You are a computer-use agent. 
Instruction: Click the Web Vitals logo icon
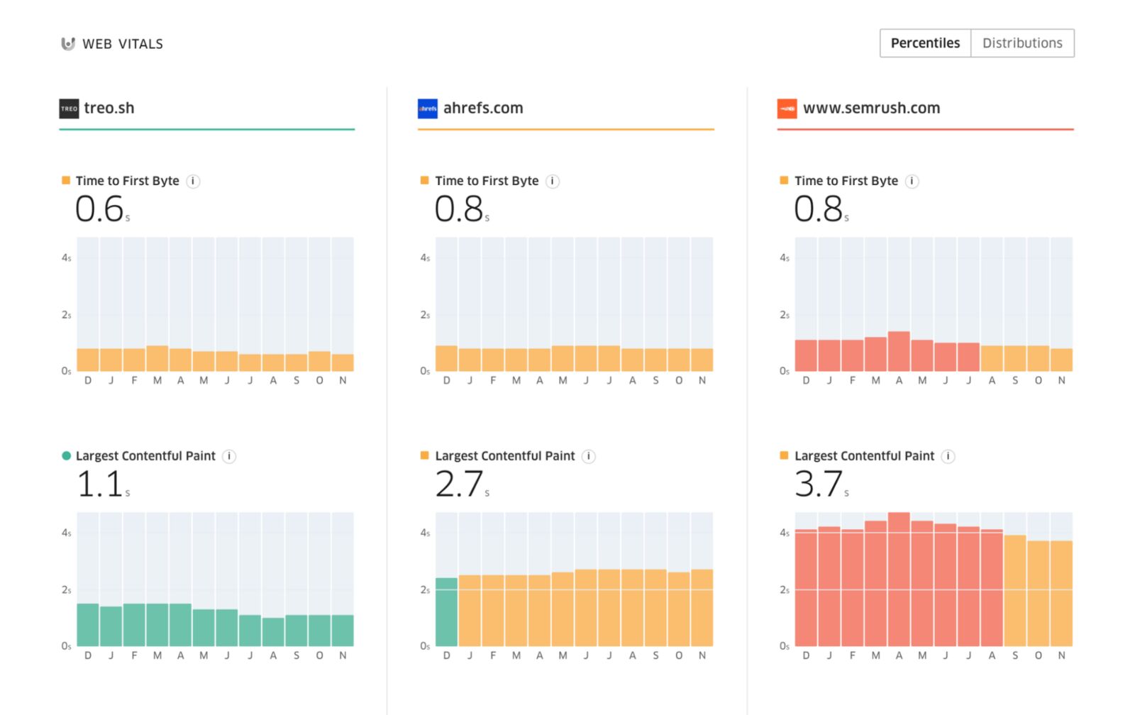[68, 44]
